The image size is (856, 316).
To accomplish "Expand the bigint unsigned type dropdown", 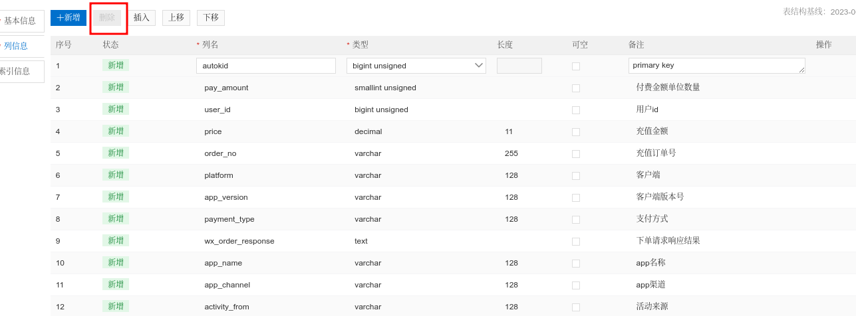I will 416,66.
